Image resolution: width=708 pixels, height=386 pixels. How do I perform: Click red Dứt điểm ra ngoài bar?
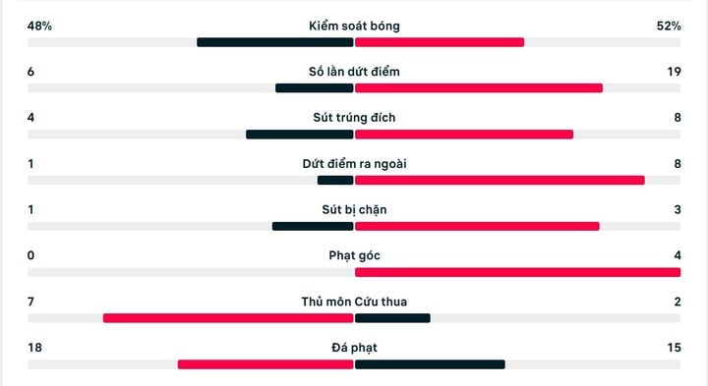click(500, 181)
